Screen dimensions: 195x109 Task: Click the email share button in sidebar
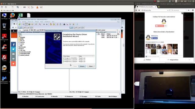[13, 54]
